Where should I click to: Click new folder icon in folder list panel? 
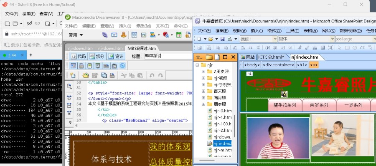[209, 57]
